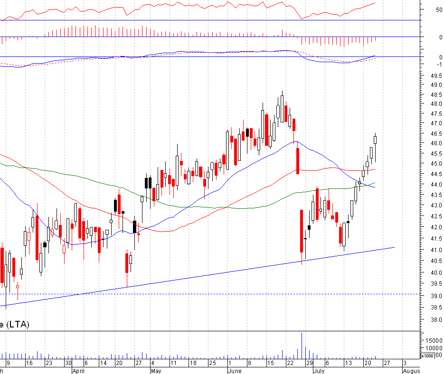The image size is (444, 374).
Task: Click the 38.0 price axis label
Action: (436, 320)
